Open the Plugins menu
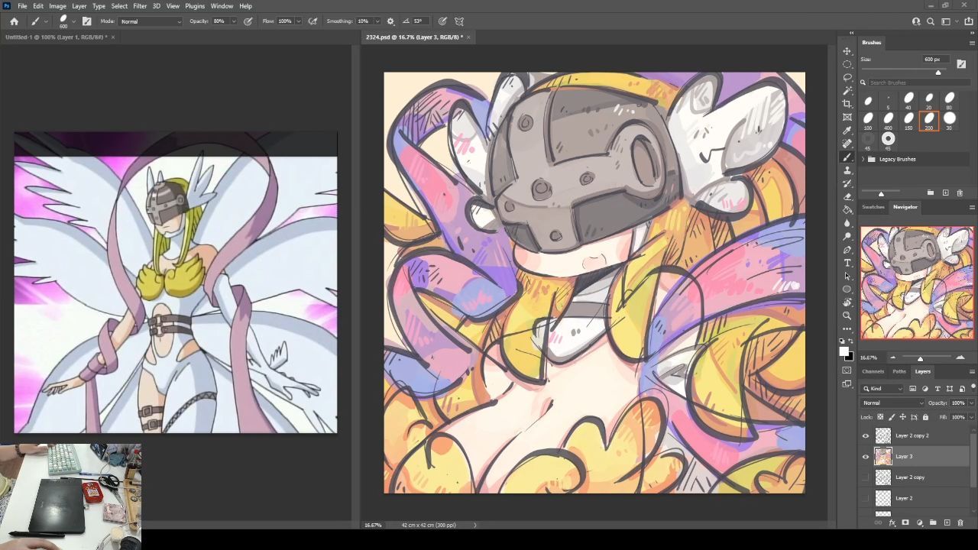 195,6
